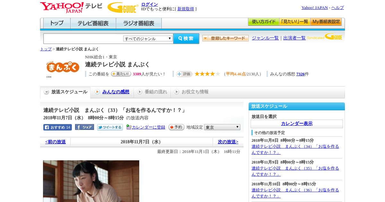The image size is (385, 202).
Task: Click the Facebook おすすめ button
Action: [x=57, y=127]
